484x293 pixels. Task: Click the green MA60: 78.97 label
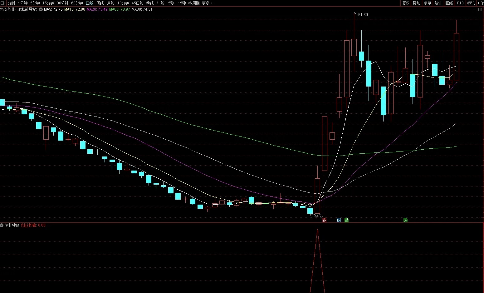point(120,9)
